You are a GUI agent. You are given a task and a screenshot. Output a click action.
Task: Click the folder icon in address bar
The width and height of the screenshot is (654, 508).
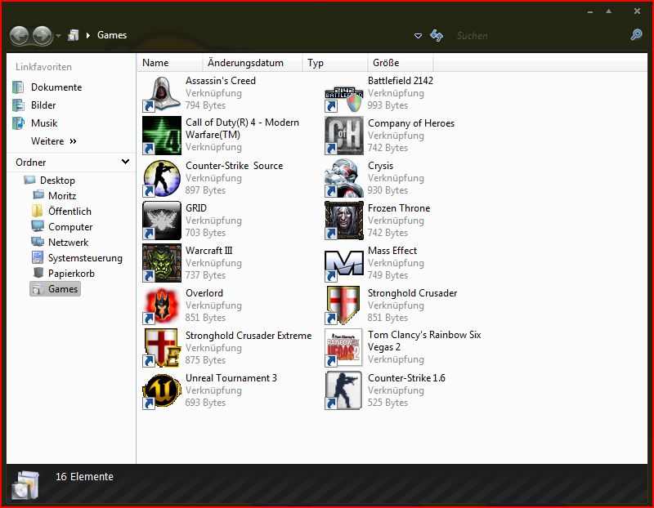click(x=74, y=35)
